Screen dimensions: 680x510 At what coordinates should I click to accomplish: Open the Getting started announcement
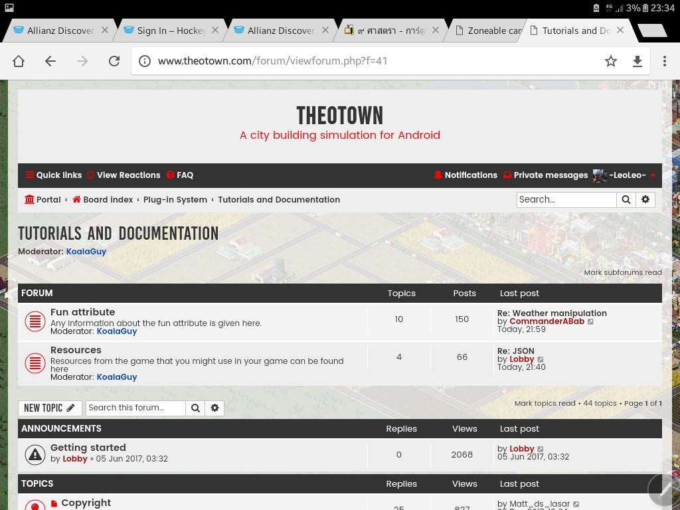pyautogui.click(x=88, y=448)
